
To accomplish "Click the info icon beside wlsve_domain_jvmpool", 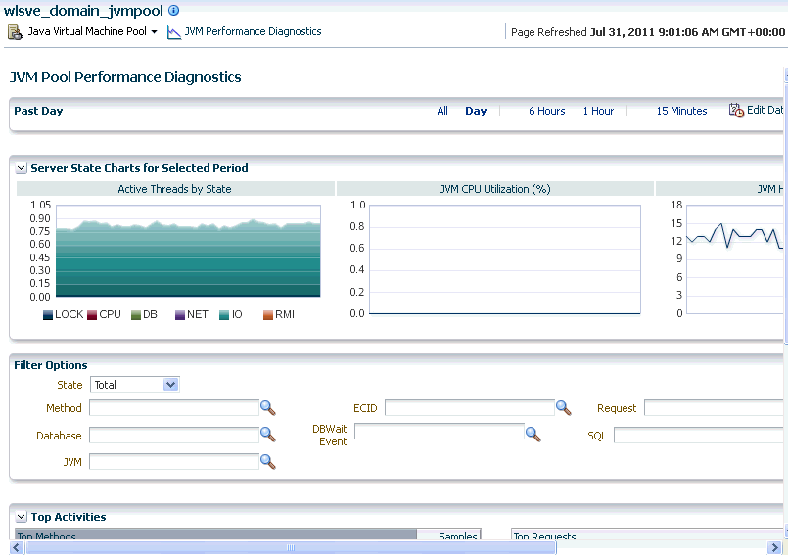I will pyautogui.click(x=173, y=10).
